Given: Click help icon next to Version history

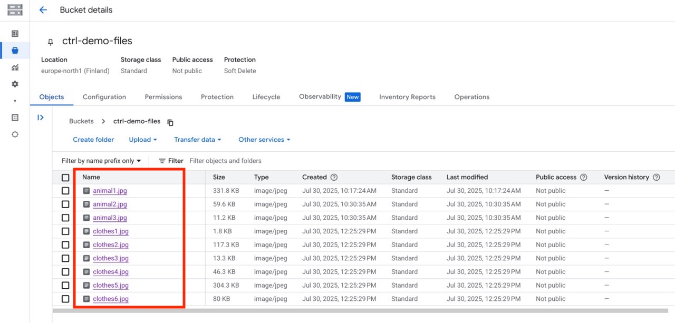Looking at the screenshot, I should point(656,178).
